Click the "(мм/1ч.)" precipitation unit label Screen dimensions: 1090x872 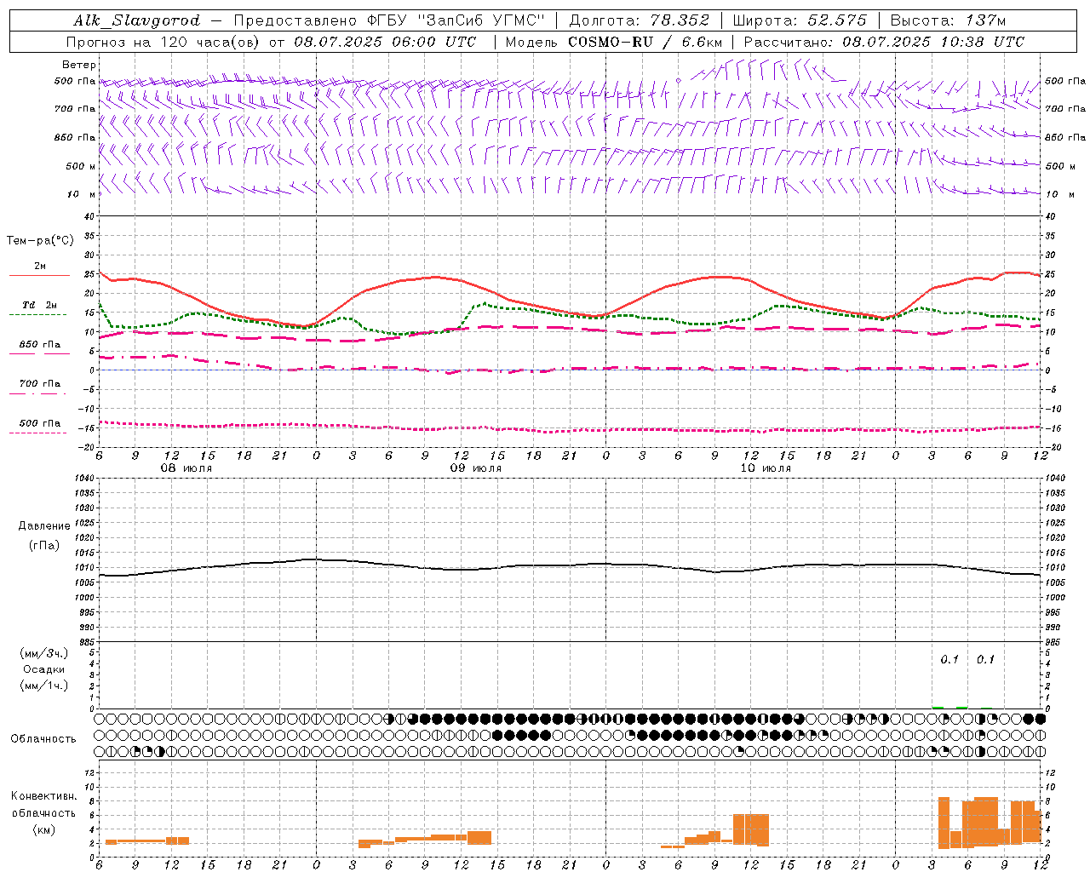click(x=43, y=686)
